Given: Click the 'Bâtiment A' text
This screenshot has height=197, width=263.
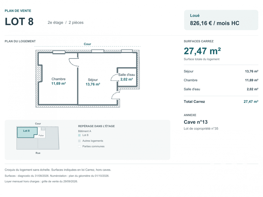Looking at the screenshot, I should pyautogui.click(x=85, y=131).
